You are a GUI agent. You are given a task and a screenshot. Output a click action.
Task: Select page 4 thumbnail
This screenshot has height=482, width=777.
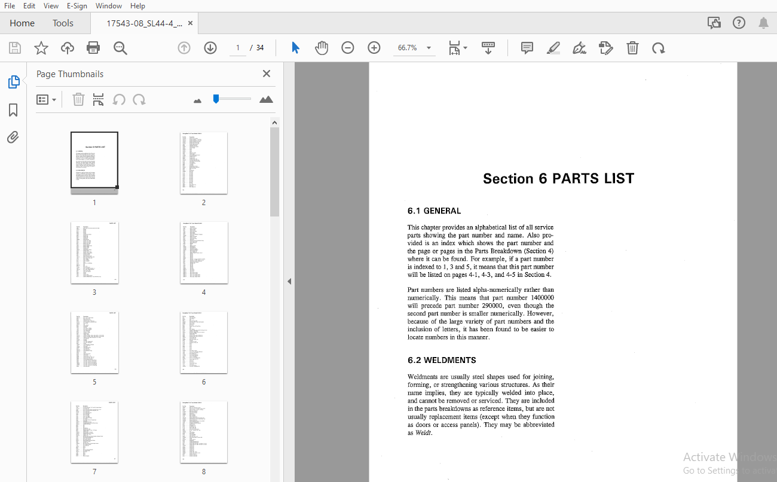point(204,252)
